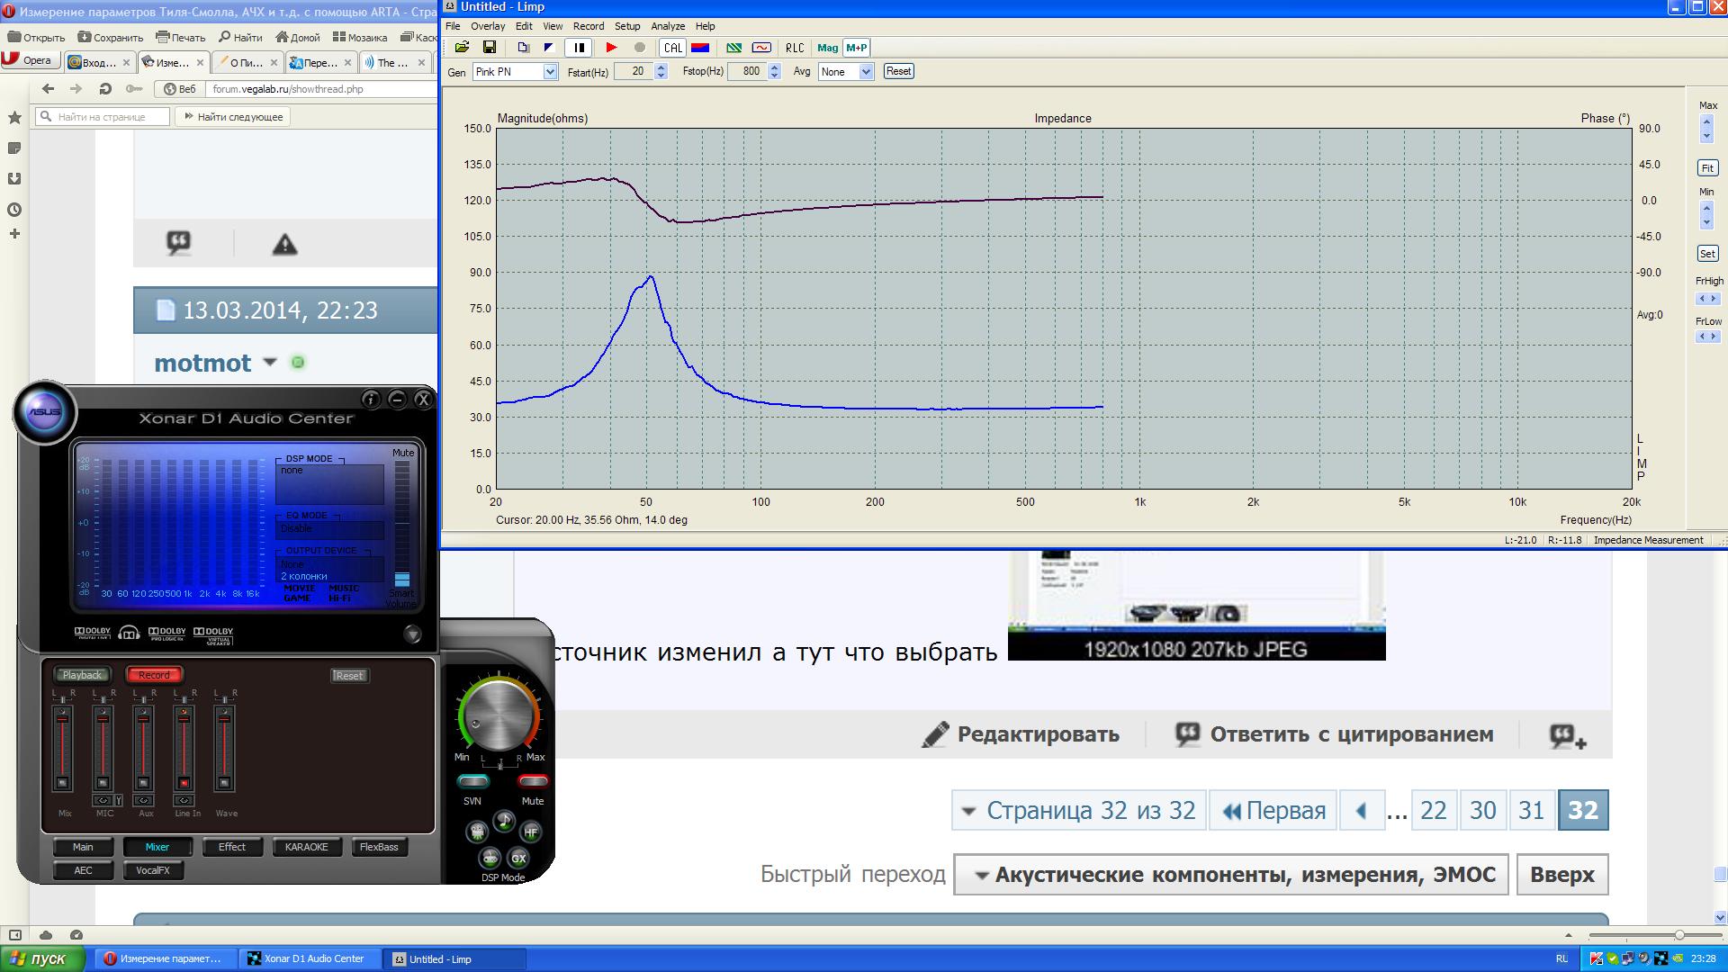Toggle the Dolby Headphone icon in Xonar
The width and height of the screenshot is (1728, 972).
coord(129,634)
